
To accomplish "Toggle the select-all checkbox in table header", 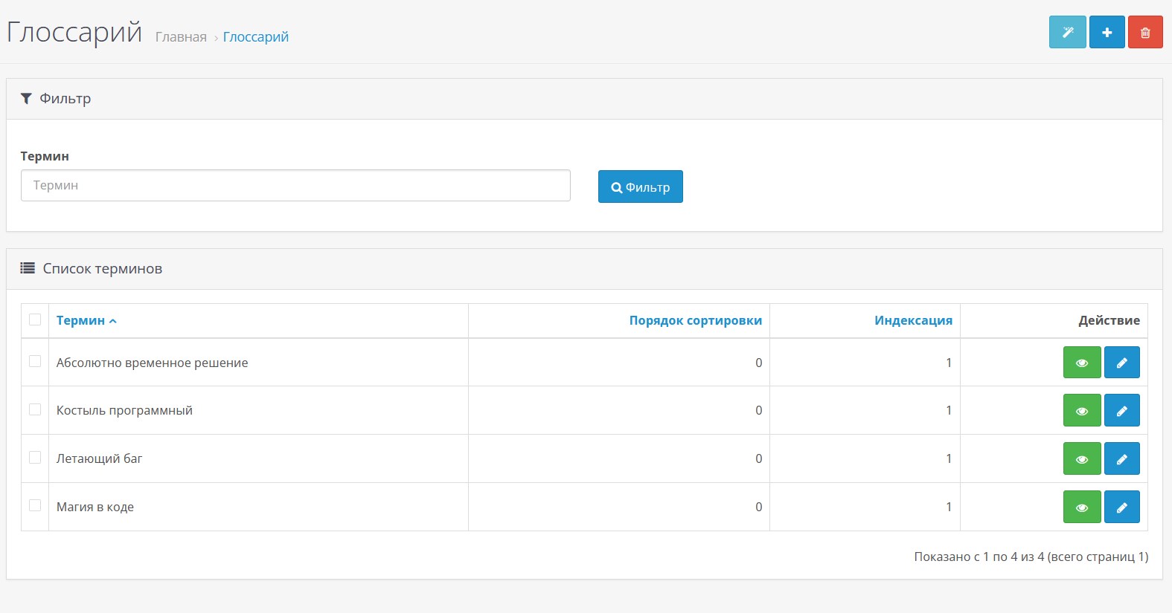I will (35, 320).
